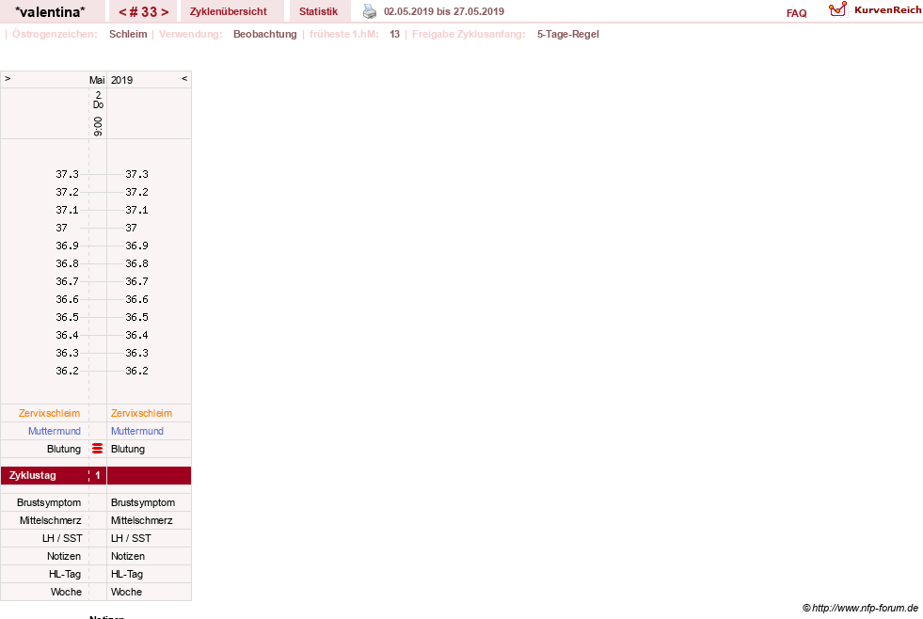923x619 pixels.
Task: Open the FAQ link
Action: coord(796,13)
